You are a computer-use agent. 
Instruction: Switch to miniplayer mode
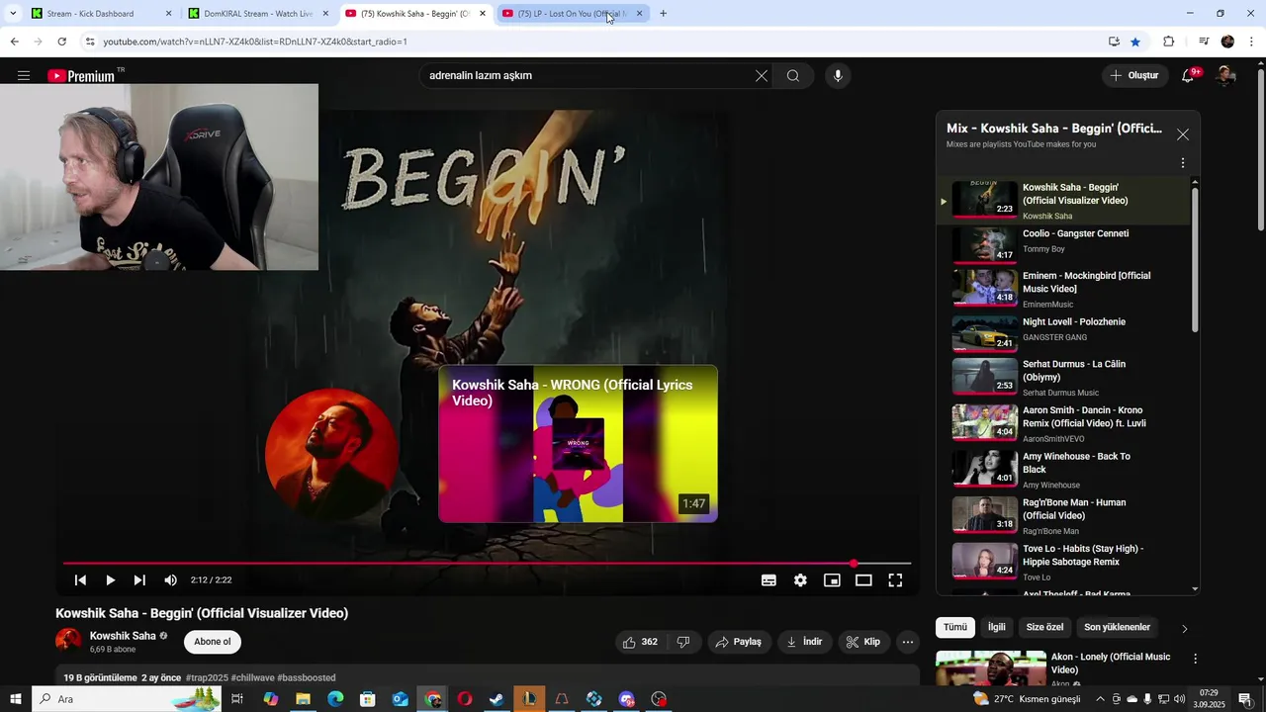point(832,580)
